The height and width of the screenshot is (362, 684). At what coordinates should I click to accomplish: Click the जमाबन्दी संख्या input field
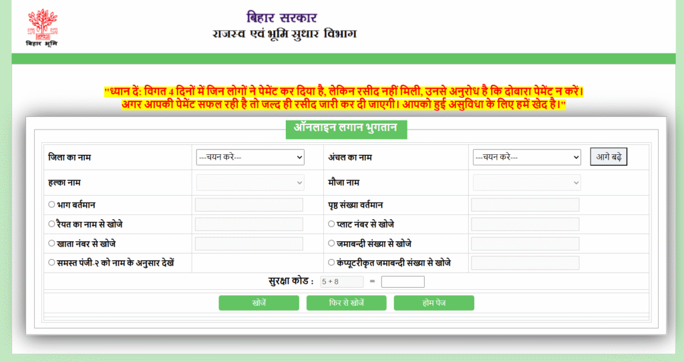[x=525, y=244]
